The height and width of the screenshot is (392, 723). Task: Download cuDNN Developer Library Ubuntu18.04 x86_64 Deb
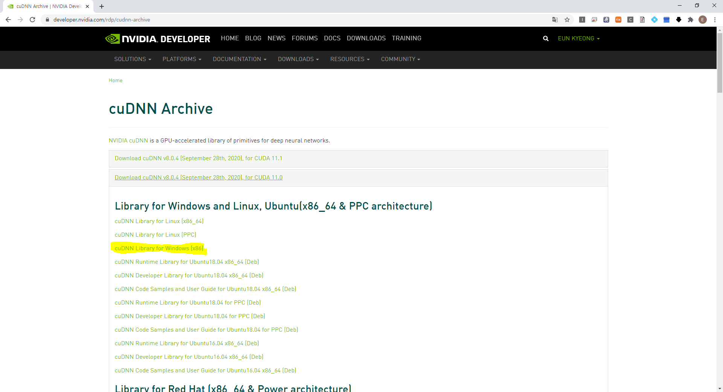click(x=189, y=276)
